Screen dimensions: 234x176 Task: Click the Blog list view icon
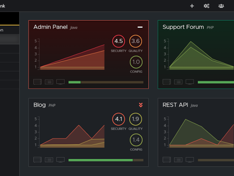tap(49, 160)
